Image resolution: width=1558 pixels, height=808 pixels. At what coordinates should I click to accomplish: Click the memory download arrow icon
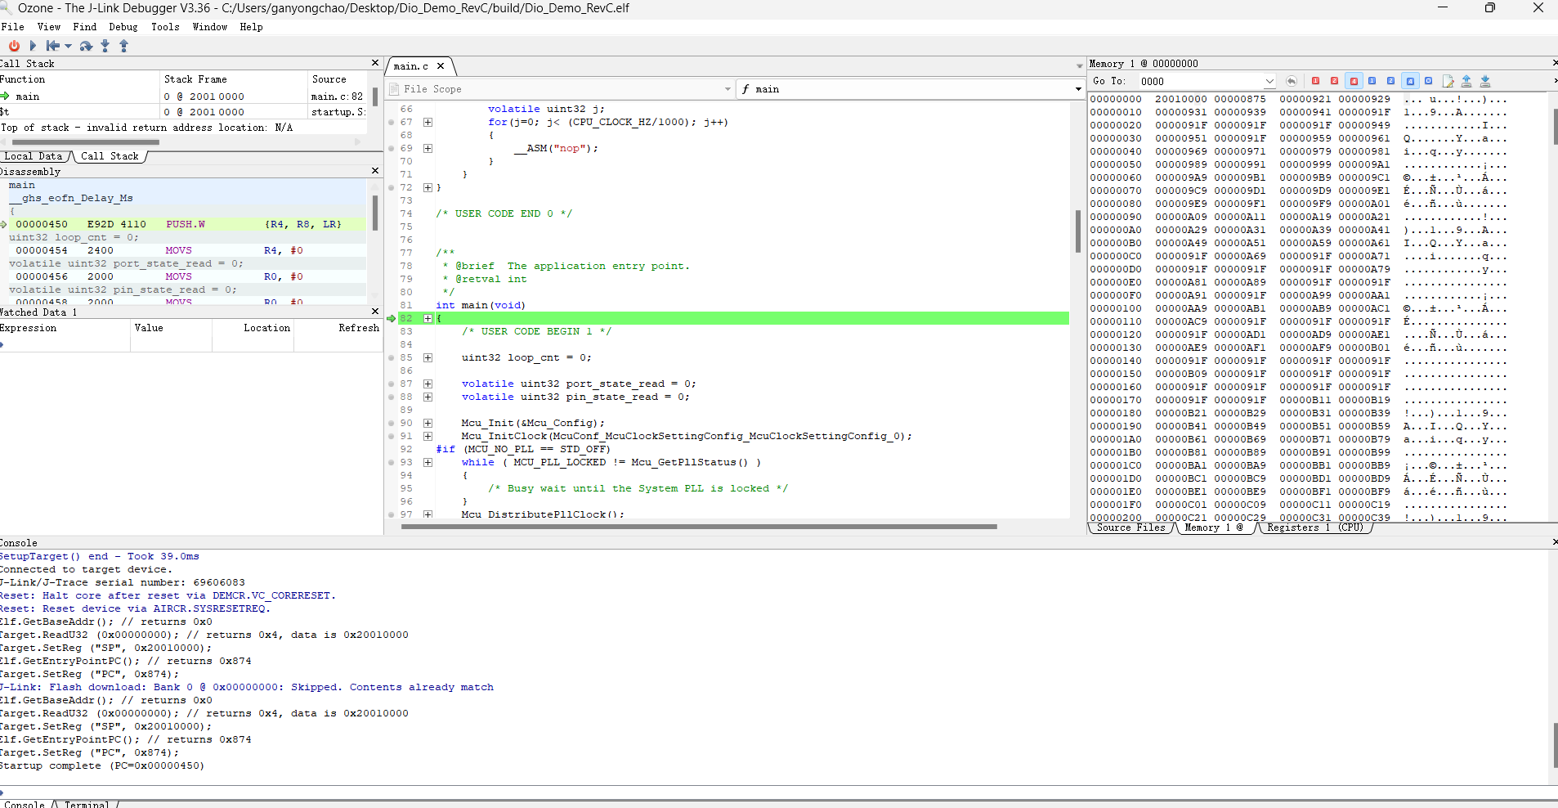click(x=1485, y=81)
